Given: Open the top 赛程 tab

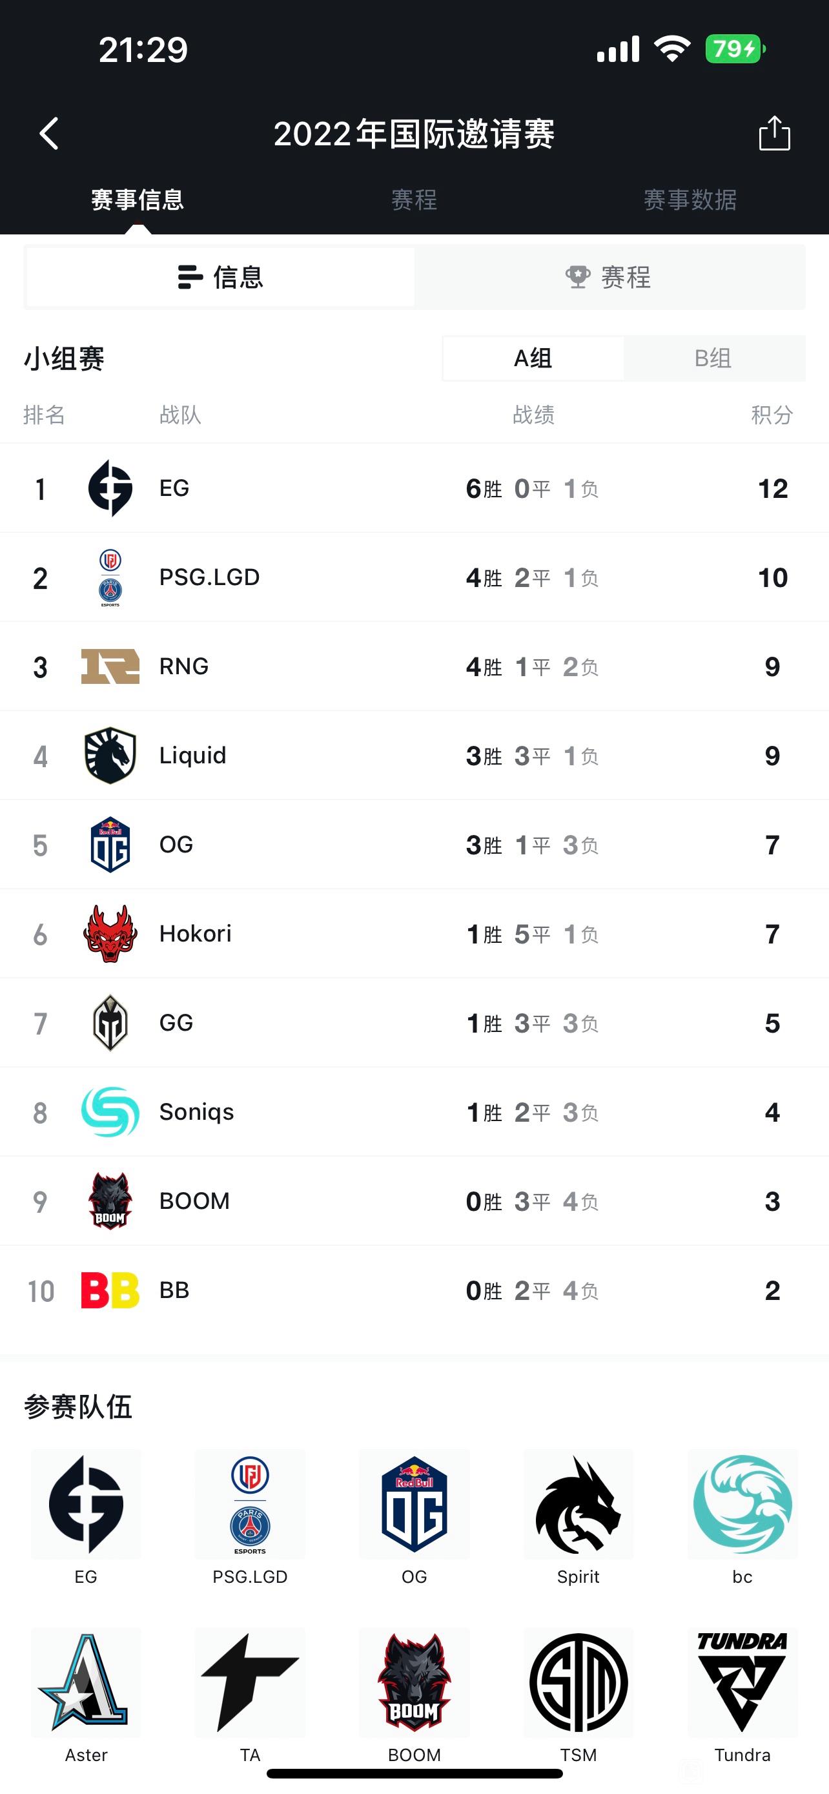Looking at the screenshot, I should click(414, 200).
